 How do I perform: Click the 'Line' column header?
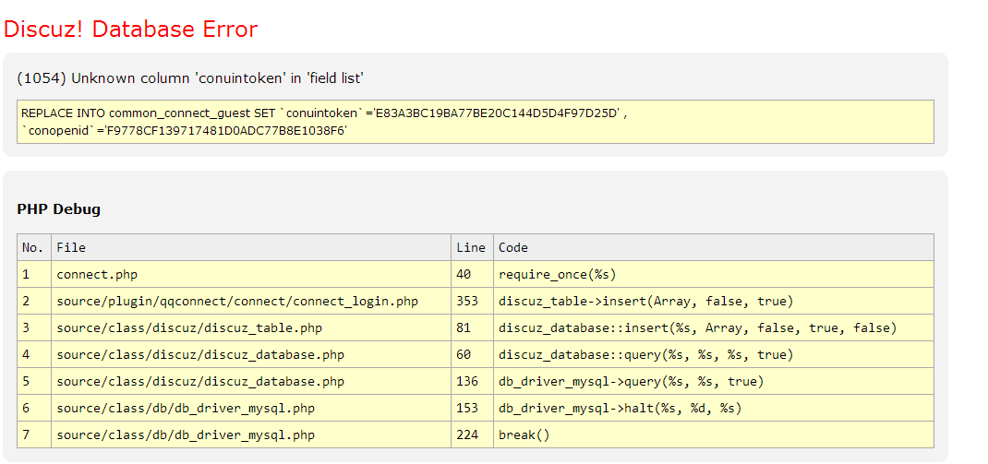pos(471,247)
